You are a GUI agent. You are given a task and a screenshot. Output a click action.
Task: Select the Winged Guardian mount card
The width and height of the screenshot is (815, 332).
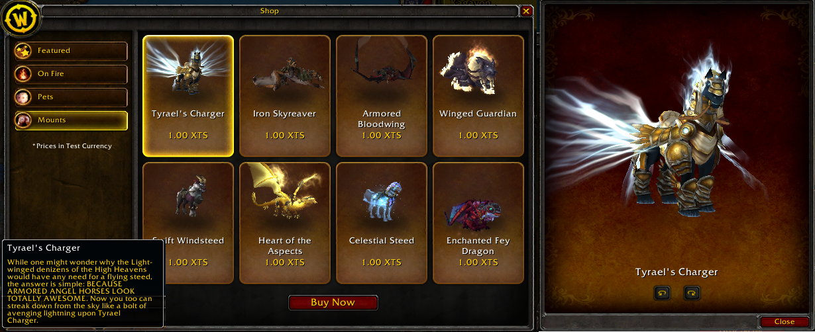click(478, 95)
